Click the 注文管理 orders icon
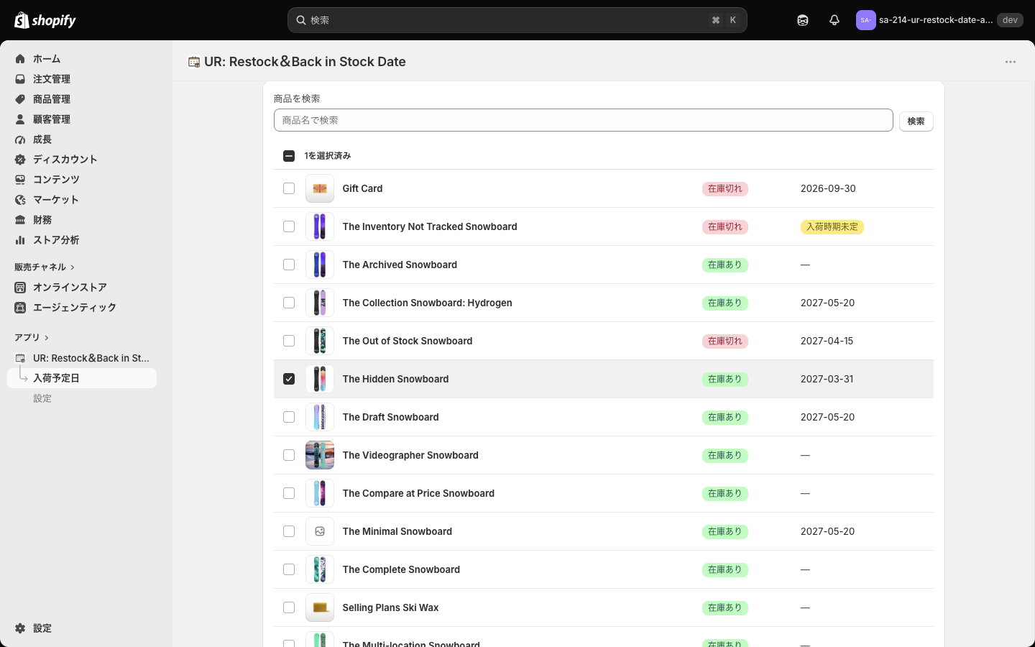Screen dimensions: 1035x647 tap(20, 79)
